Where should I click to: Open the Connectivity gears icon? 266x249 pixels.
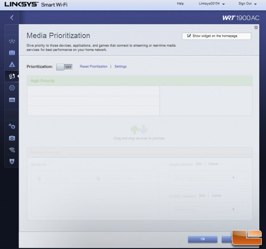click(12, 126)
